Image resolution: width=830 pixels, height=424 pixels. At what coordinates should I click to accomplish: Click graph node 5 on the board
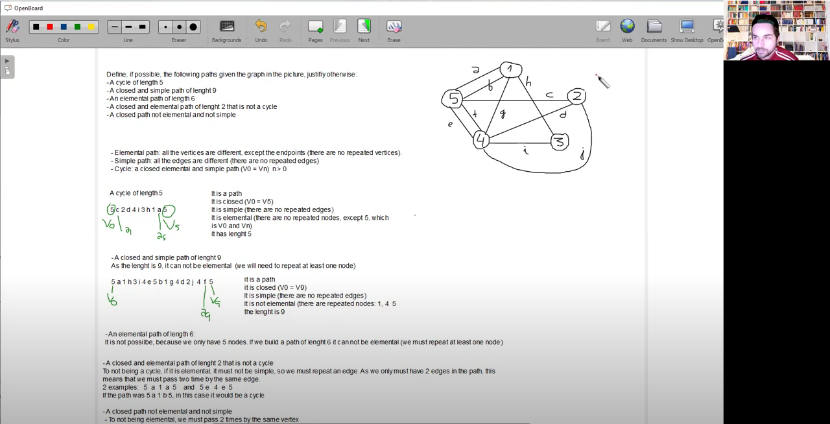coord(453,99)
